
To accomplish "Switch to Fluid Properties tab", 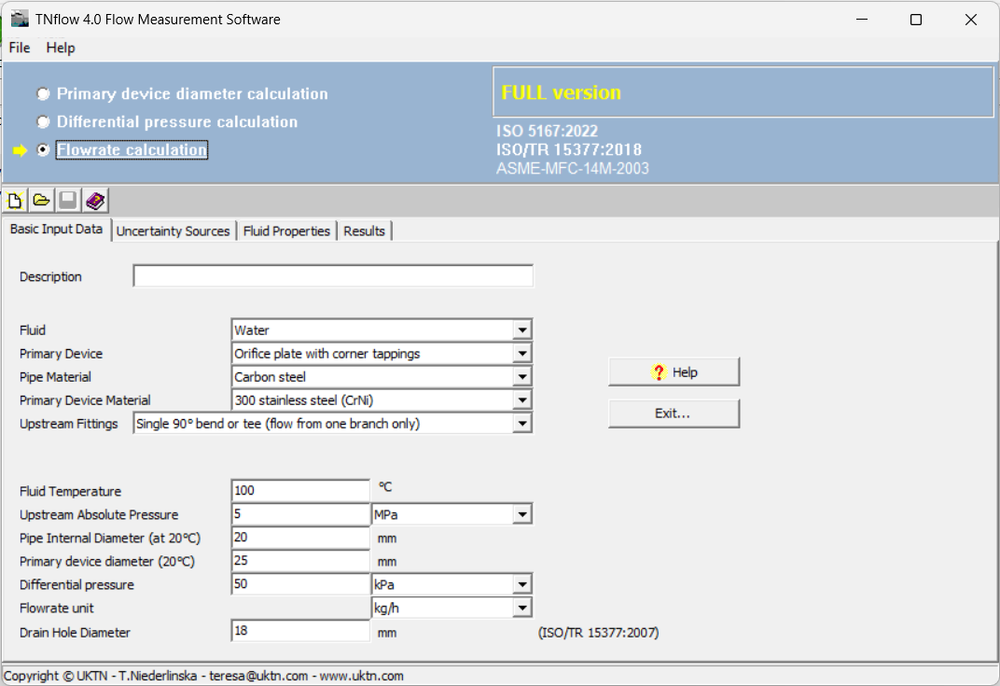I will coord(286,231).
